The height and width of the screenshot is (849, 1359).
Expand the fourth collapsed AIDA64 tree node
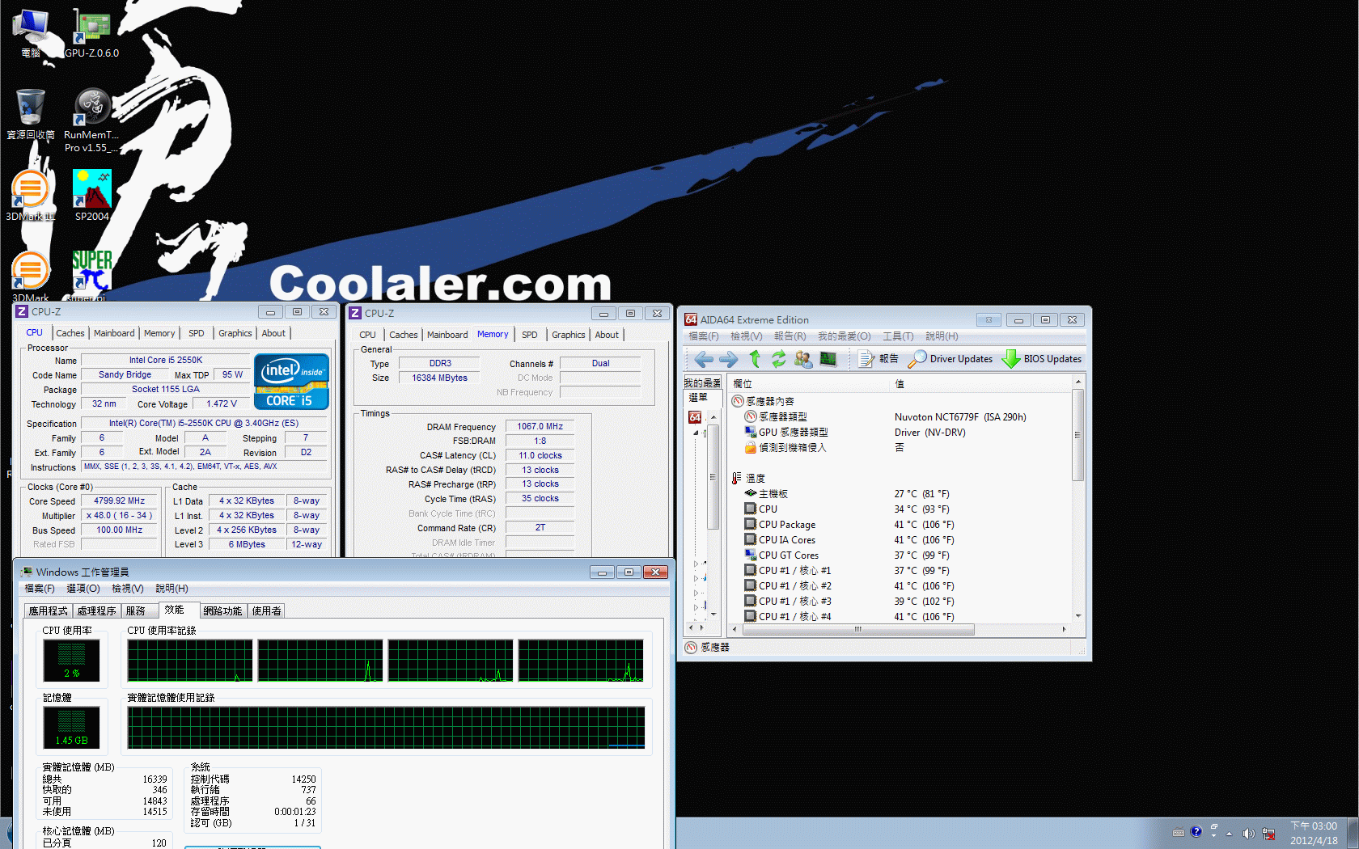[696, 606]
